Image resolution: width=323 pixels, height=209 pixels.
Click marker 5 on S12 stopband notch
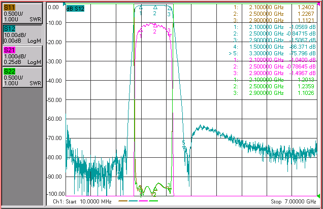pyautogui.click(x=184, y=147)
